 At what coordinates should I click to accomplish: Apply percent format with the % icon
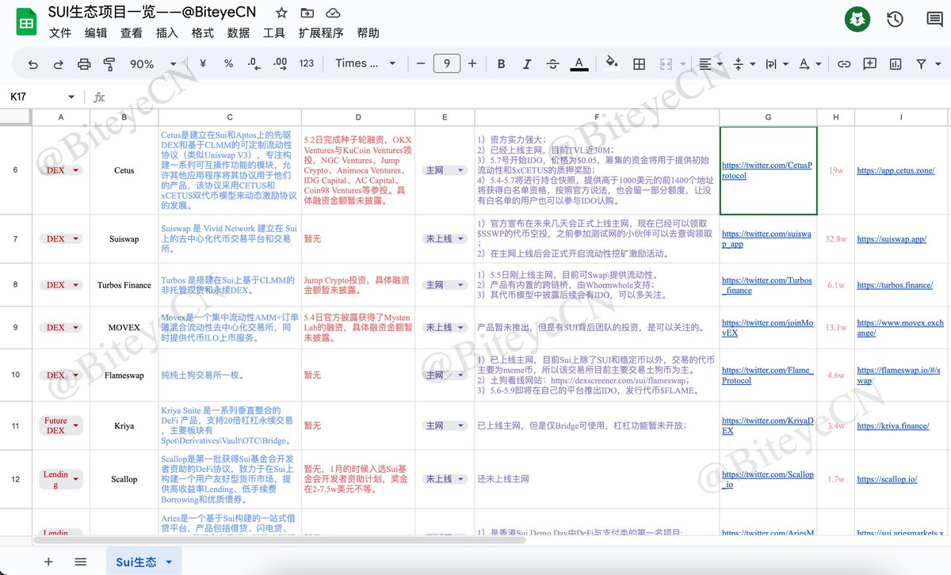[x=228, y=63]
